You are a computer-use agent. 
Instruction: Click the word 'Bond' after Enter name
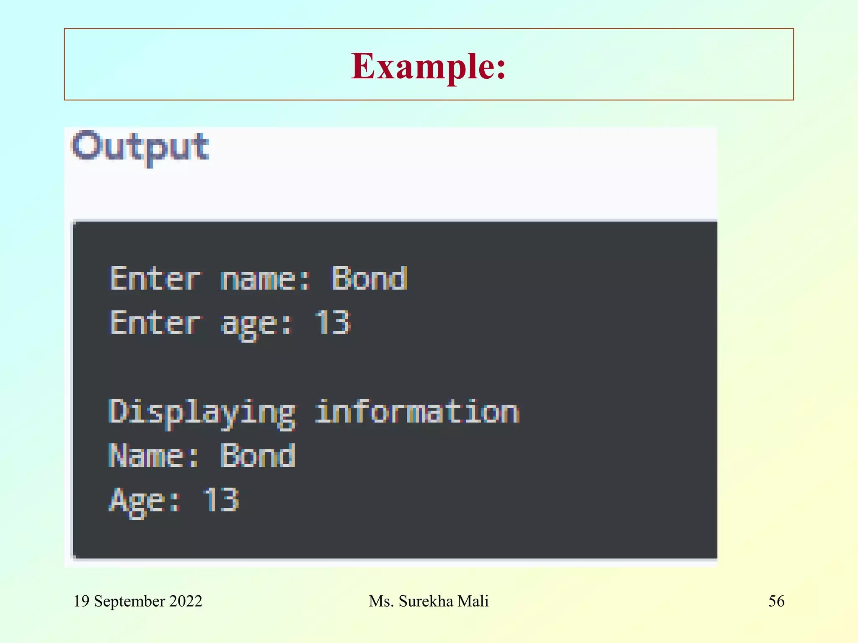click(370, 279)
